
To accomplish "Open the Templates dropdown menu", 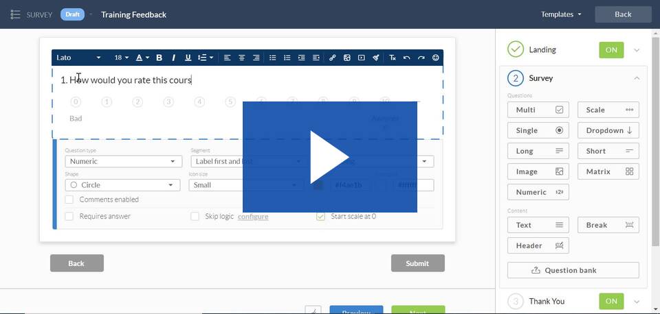I will (x=561, y=14).
